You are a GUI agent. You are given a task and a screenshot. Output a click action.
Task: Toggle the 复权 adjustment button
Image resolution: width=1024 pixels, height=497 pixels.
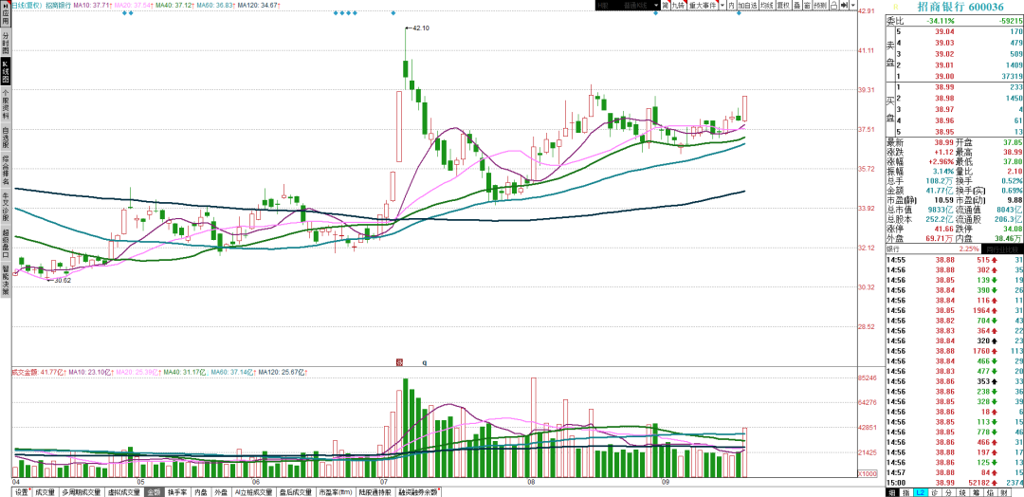pyautogui.click(x=784, y=6)
